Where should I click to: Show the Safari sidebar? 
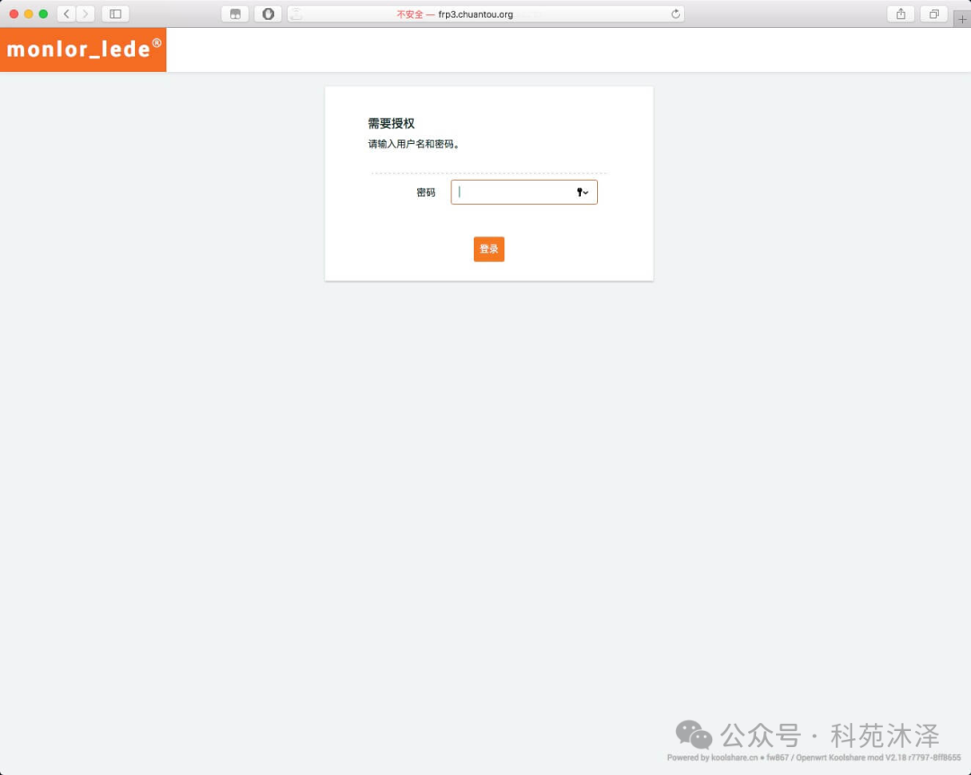[x=115, y=14]
